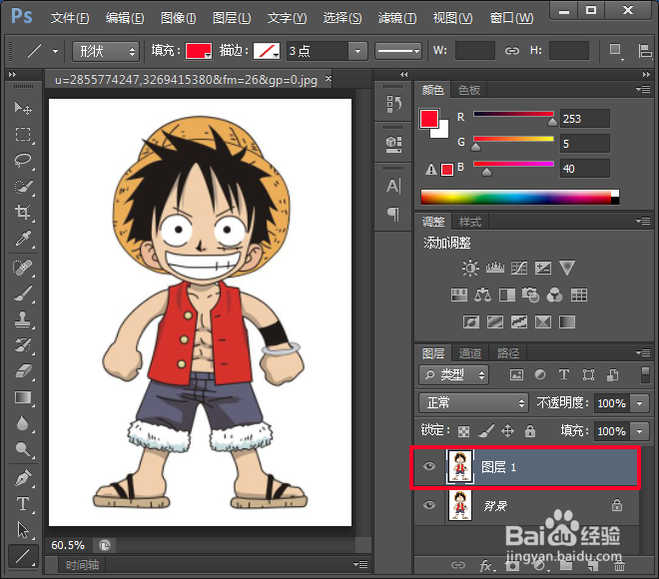Select the Quick Selection tool

point(23,186)
